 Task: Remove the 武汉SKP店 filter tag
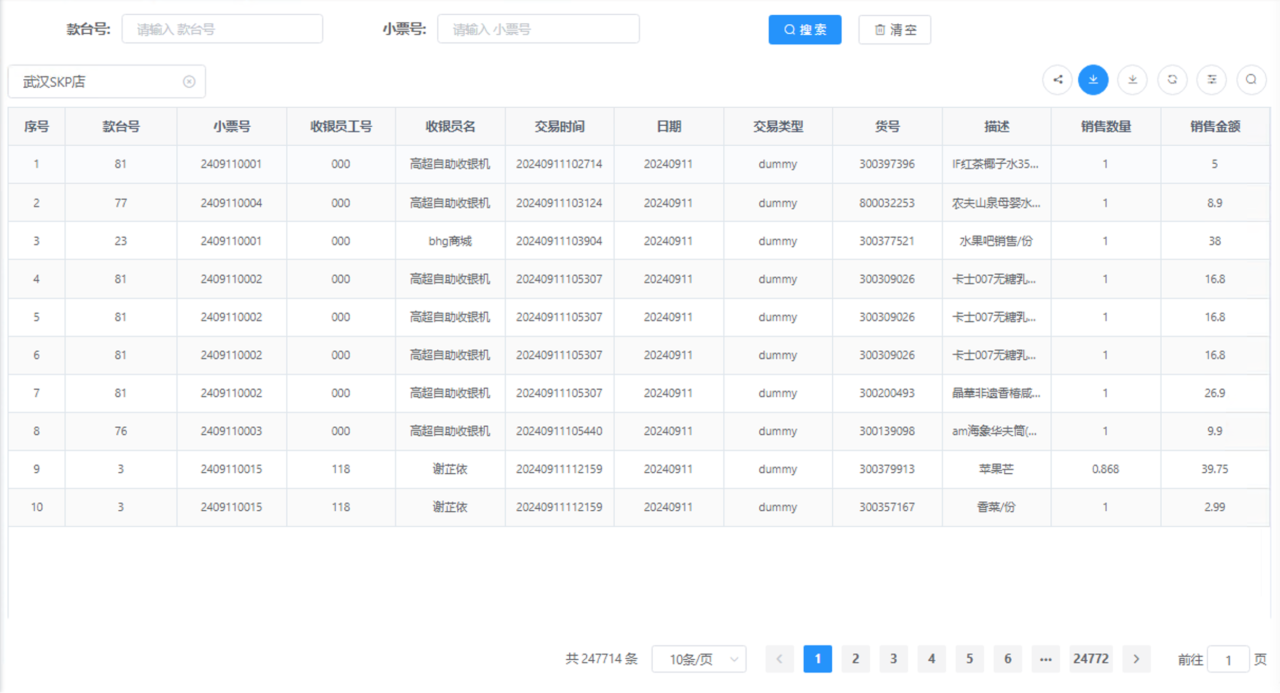(190, 81)
